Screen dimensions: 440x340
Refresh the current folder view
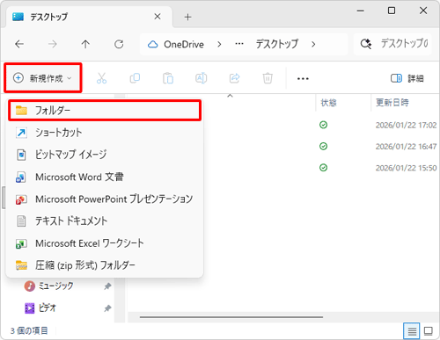119,44
